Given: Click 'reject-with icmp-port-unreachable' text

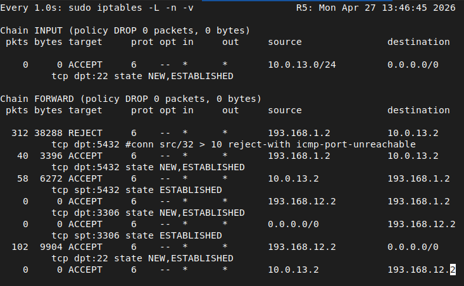Looking at the screenshot, I should pos(322,145).
